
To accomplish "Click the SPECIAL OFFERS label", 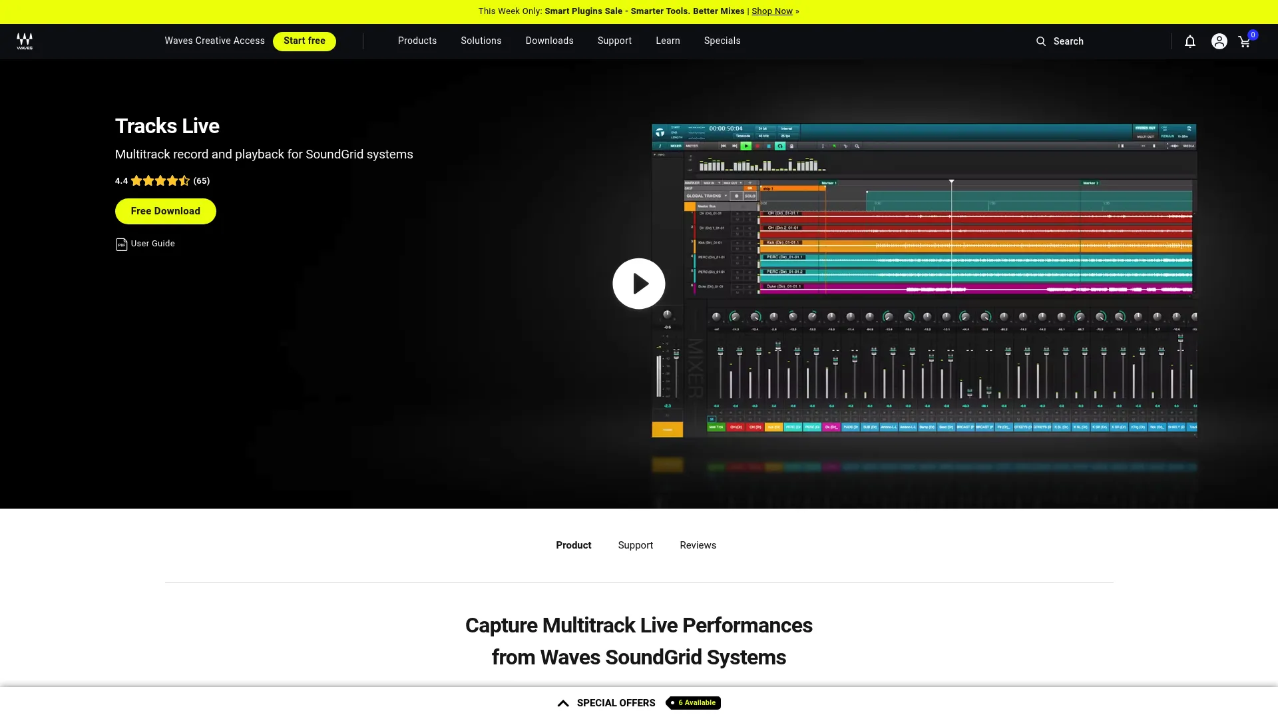I will 616,703.
